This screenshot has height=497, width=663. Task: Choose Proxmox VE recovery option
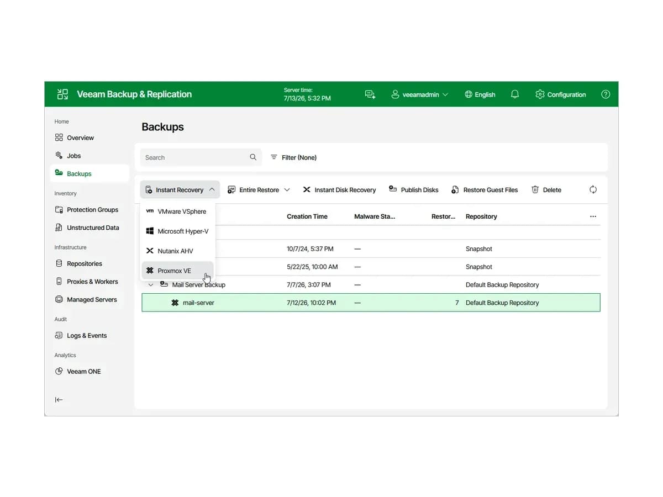(x=177, y=271)
